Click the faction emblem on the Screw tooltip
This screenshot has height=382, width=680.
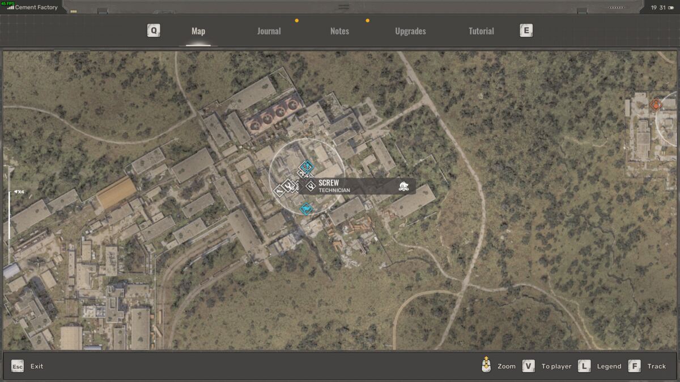pyautogui.click(x=404, y=186)
